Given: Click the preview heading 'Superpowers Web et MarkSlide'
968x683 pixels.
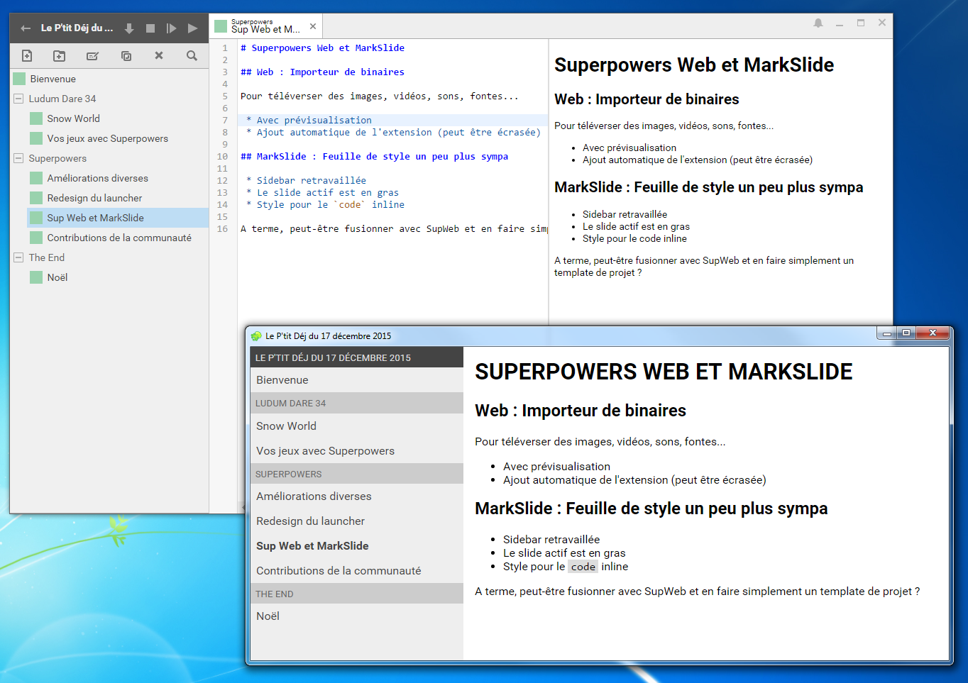Looking at the screenshot, I should (694, 65).
